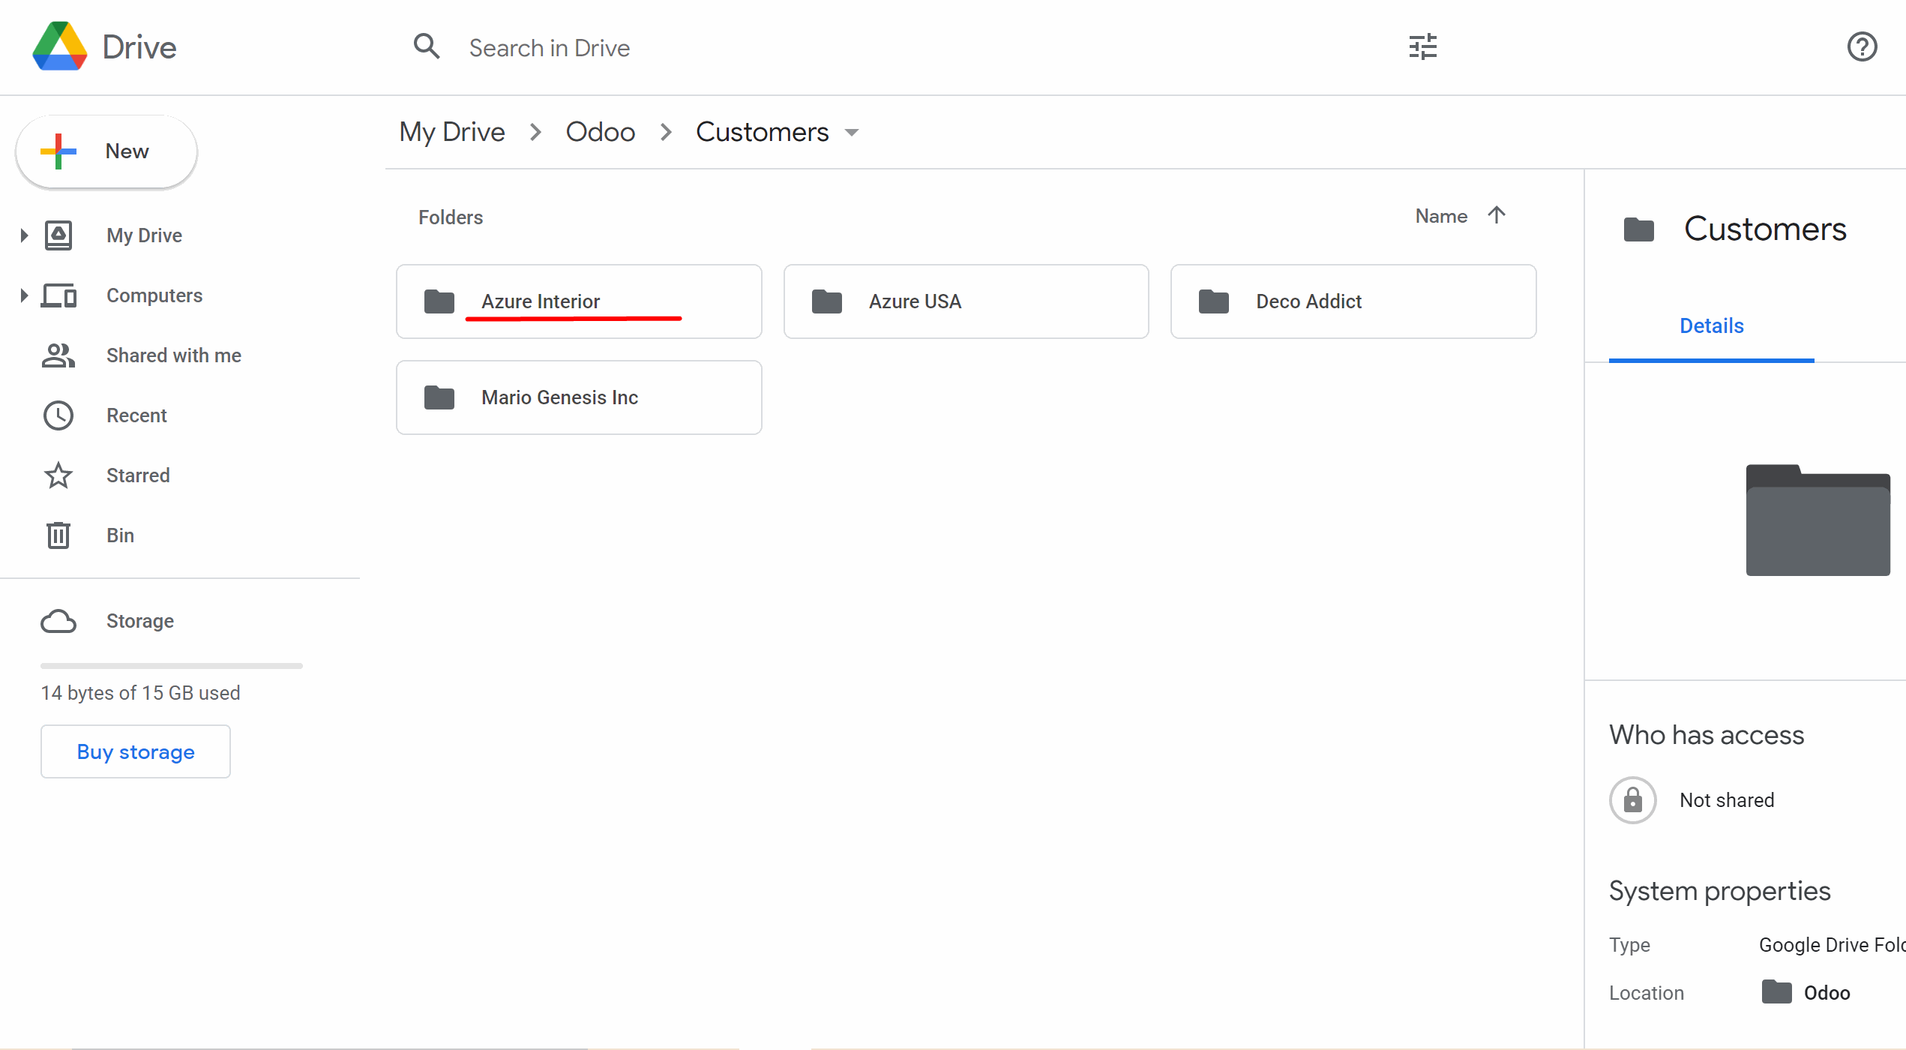Image resolution: width=1906 pixels, height=1050 pixels.
Task: Open the Customers breadcrumb dropdown arrow
Action: (852, 133)
